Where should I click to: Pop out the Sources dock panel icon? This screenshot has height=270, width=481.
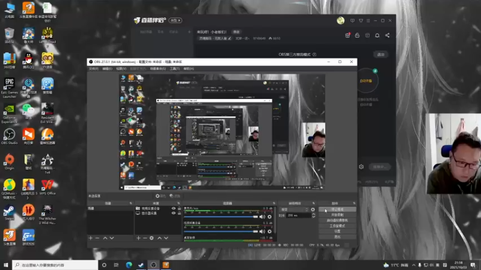tap(179, 203)
